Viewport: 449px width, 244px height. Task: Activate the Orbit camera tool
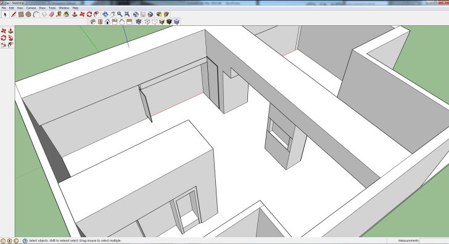coord(105,14)
